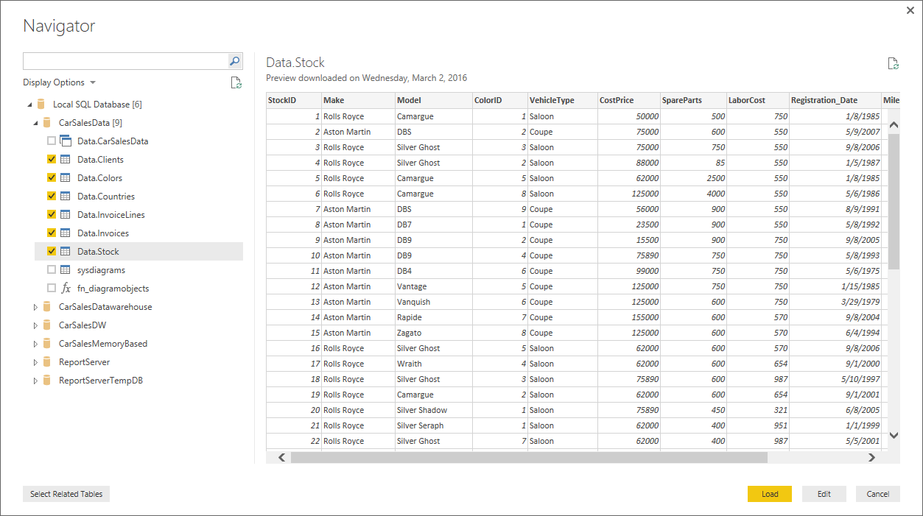
Task: Click the CarSalesDW database icon
Action: tap(47, 325)
